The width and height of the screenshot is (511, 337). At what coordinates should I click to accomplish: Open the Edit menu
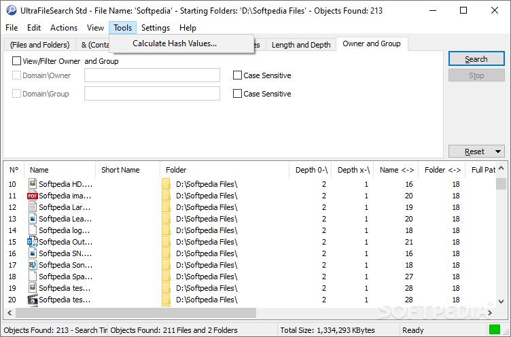point(34,28)
